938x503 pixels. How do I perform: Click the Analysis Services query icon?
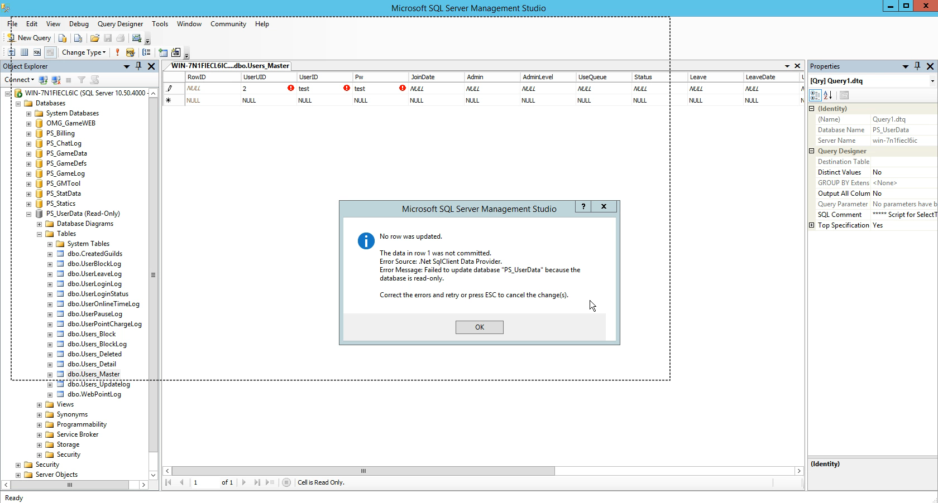coord(78,38)
